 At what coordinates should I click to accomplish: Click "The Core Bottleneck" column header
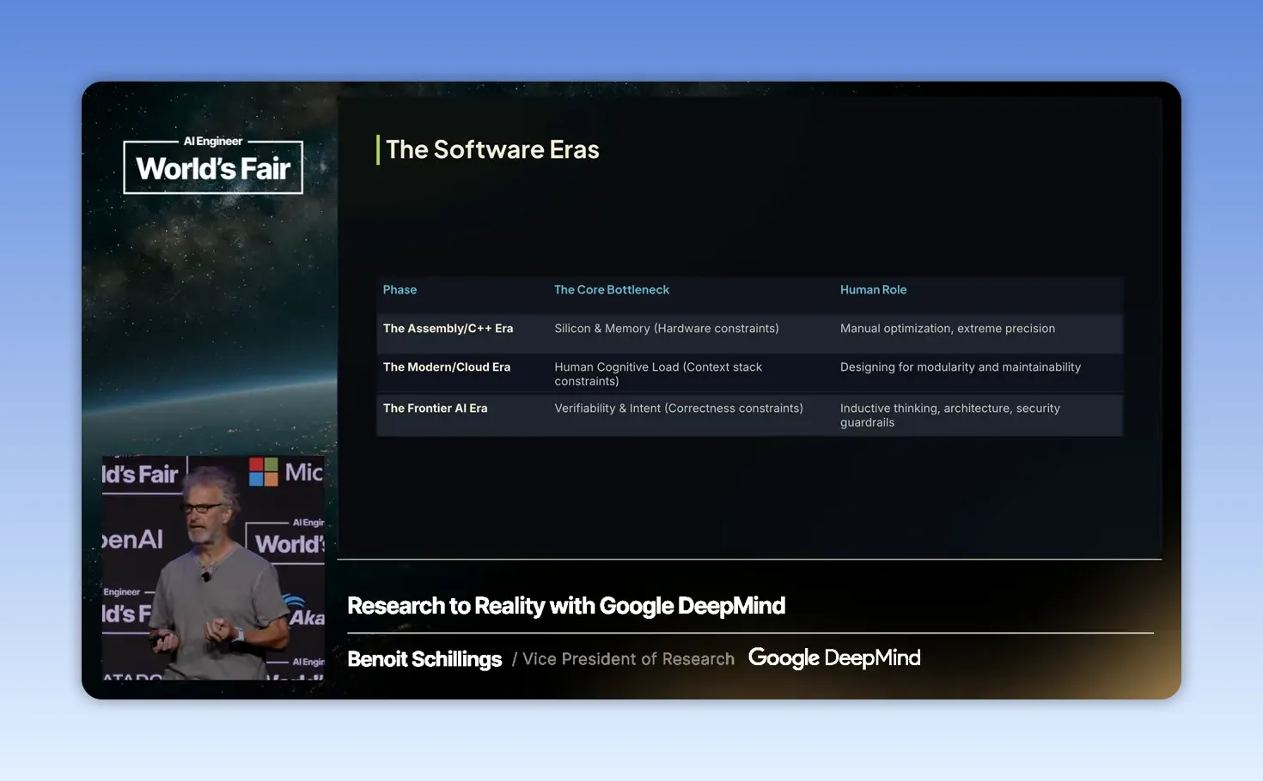[612, 290]
